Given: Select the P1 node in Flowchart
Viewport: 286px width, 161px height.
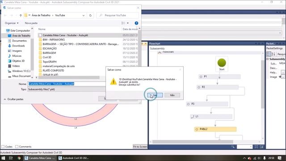Looking at the screenshot, I should (219, 76).
